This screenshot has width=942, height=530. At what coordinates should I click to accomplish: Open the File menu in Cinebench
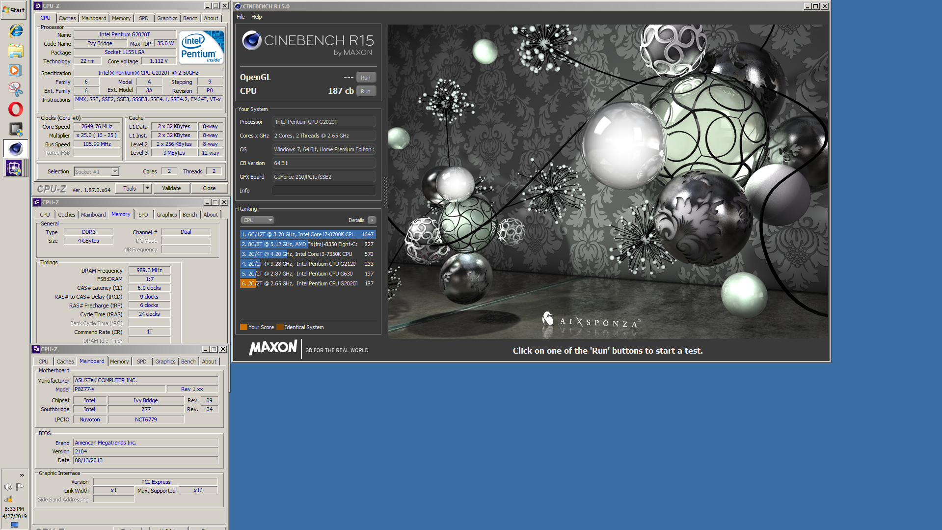click(241, 17)
